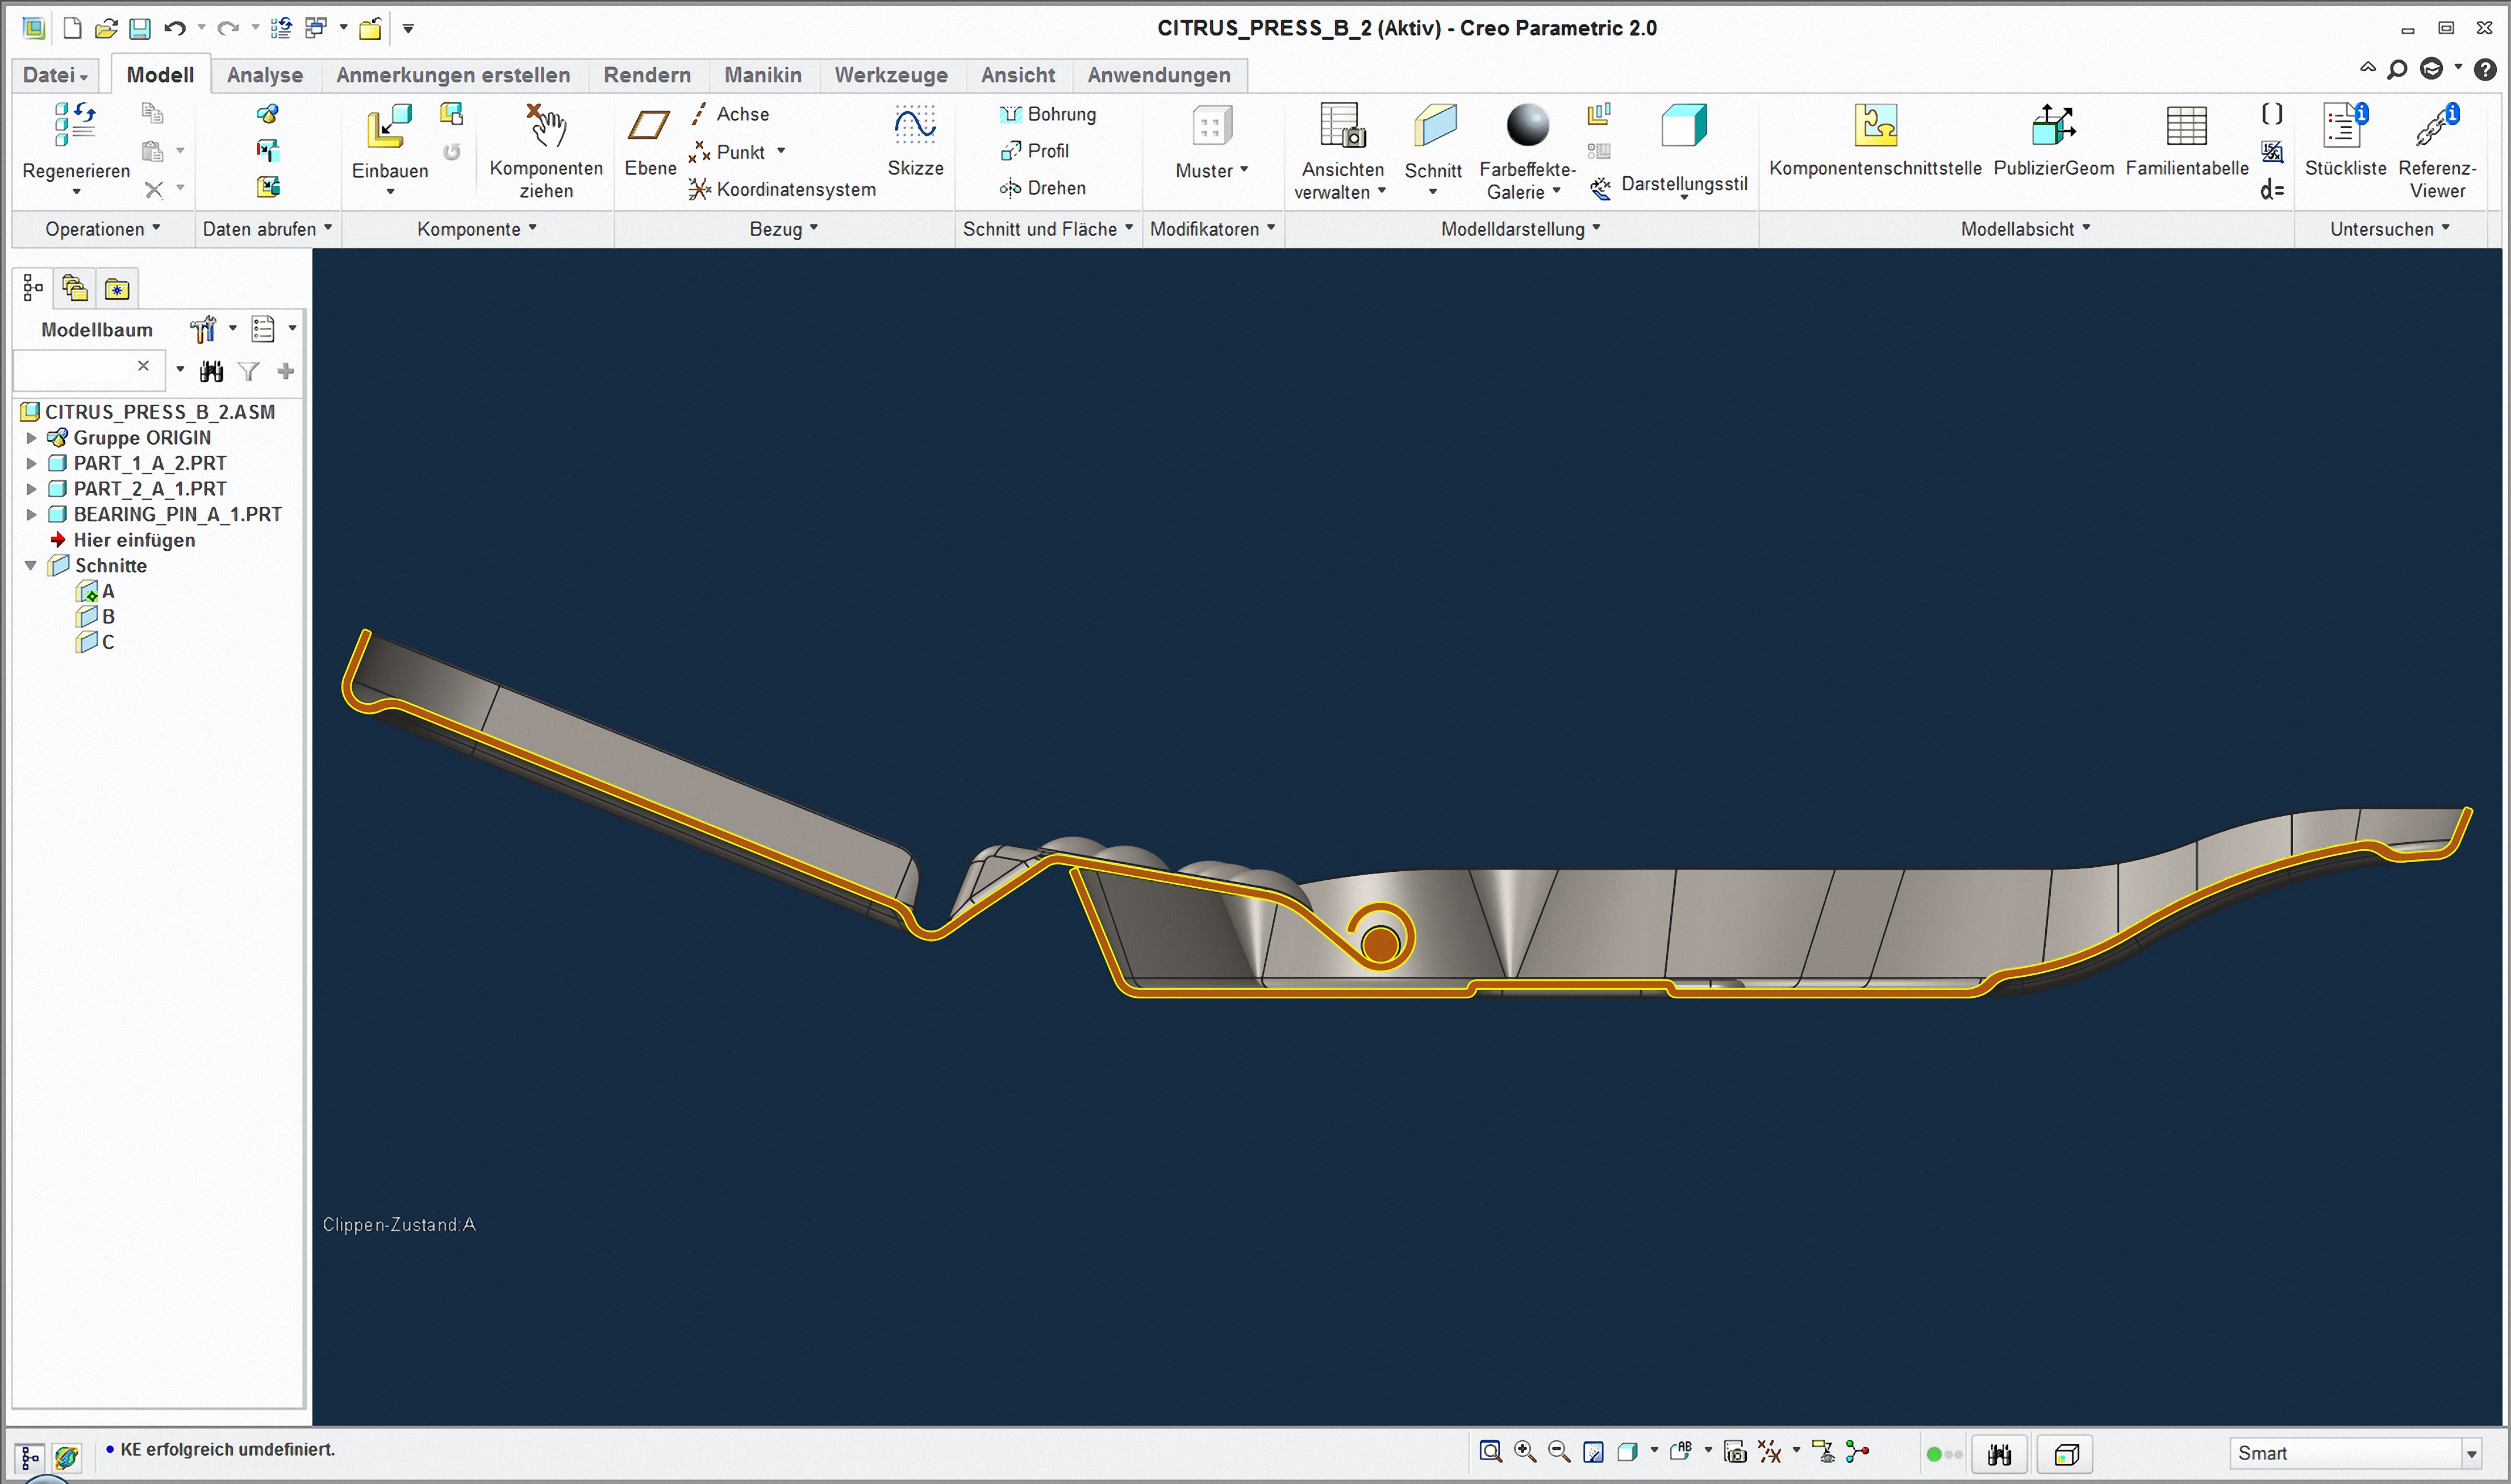The width and height of the screenshot is (2511, 1484).
Task: Click the Modellbaum settings hammer icon
Action: pyautogui.click(x=203, y=329)
